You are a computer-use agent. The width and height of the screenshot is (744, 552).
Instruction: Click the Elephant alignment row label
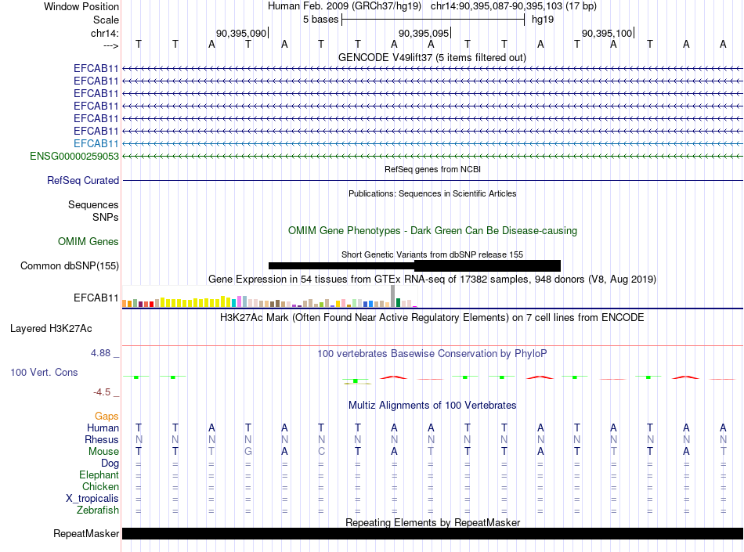99,474
